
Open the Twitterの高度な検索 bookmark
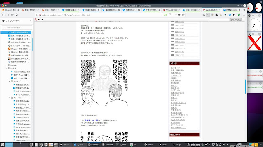point(20,72)
